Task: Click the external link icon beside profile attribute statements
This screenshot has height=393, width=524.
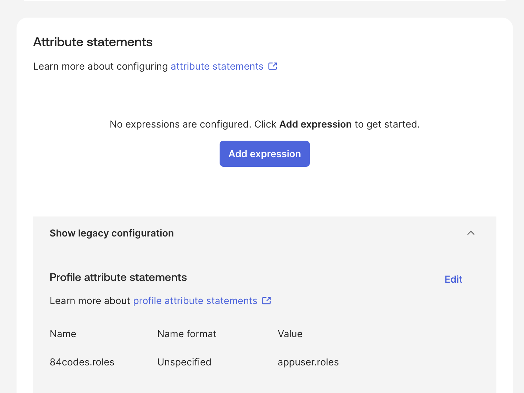Action: [x=266, y=301]
